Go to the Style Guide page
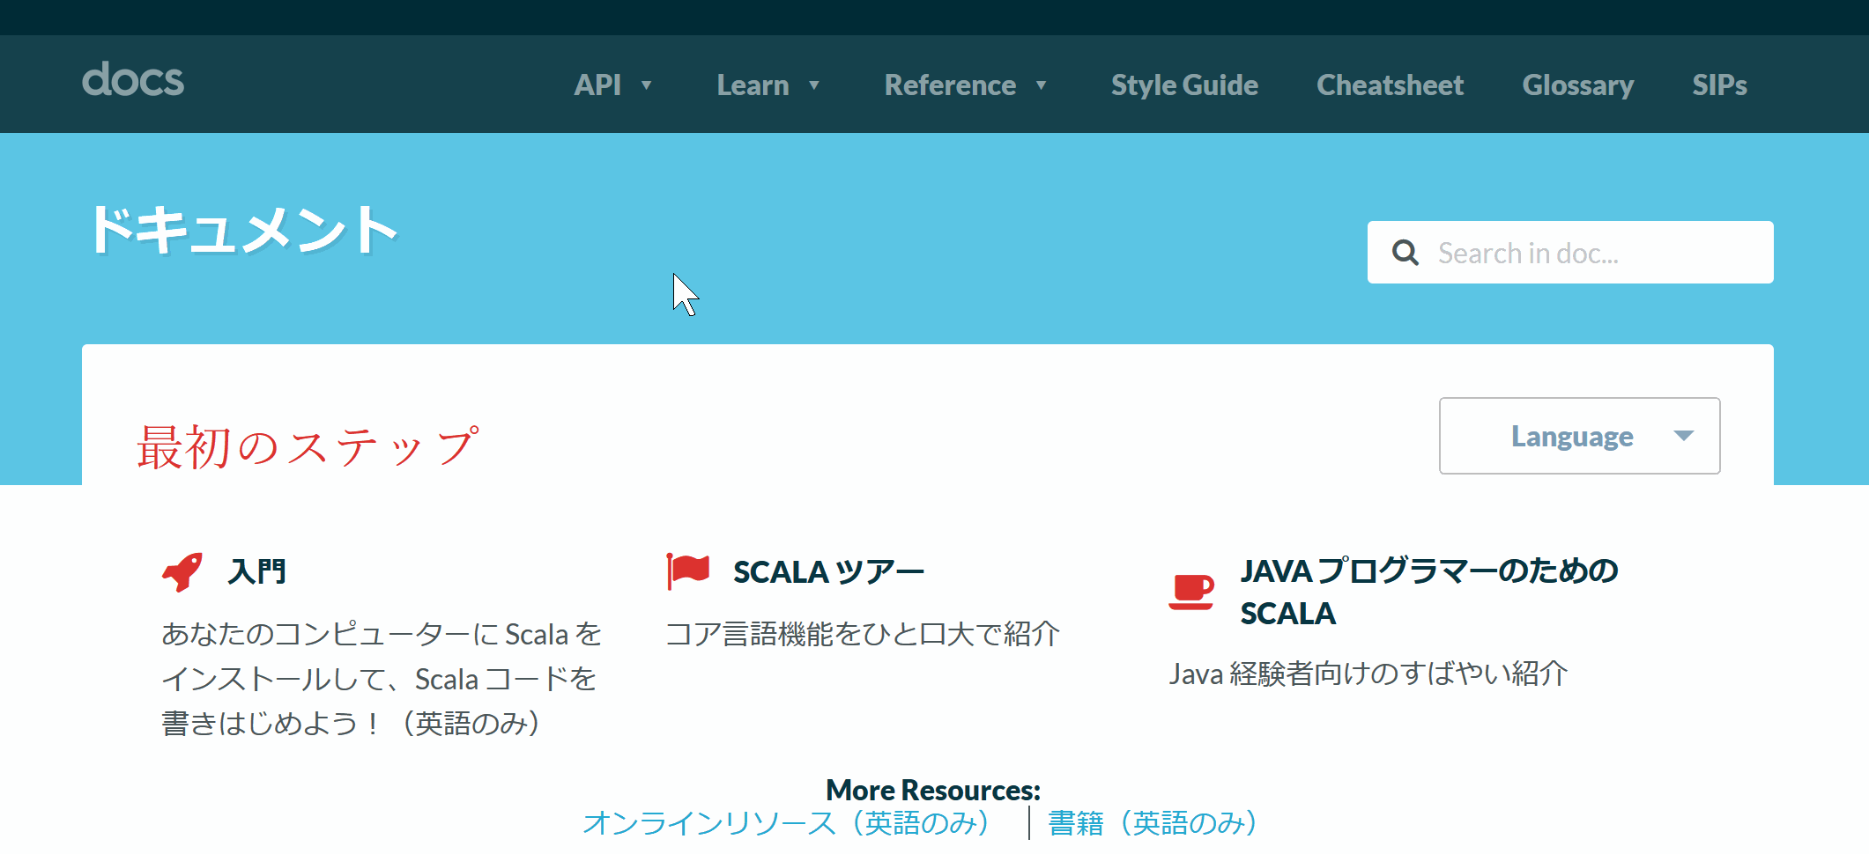The height and width of the screenshot is (854, 1869). (1184, 85)
